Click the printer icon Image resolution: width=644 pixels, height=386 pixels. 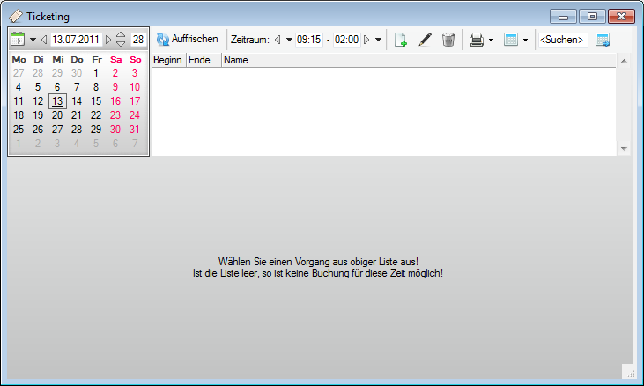coord(476,40)
